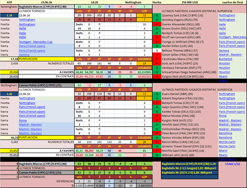The height and width of the screenshot is (188, 247).
Task: Select the "14:20" time cell
Action: [x=94, y=2]
